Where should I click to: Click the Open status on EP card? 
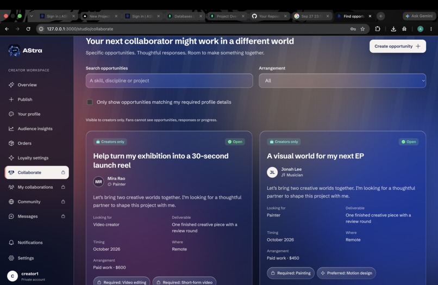click(x=409, y=142)
